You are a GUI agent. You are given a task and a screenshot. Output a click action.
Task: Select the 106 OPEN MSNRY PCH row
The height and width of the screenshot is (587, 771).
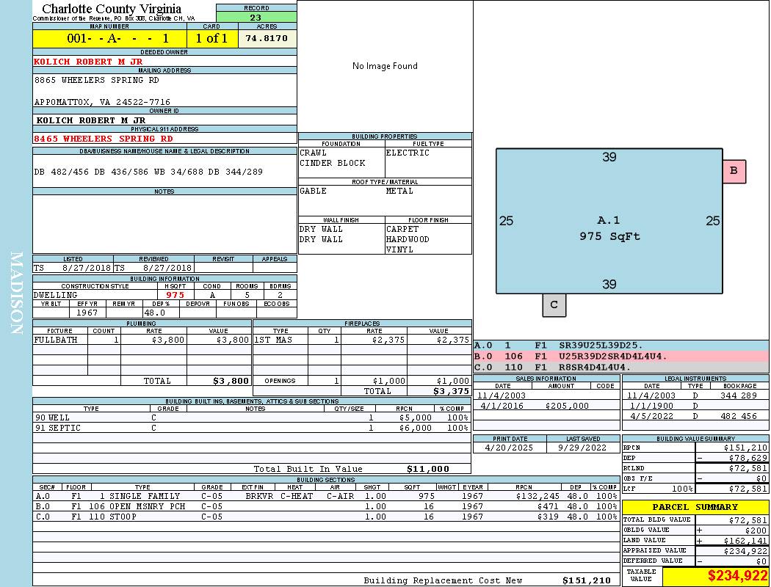coord(327,506)
